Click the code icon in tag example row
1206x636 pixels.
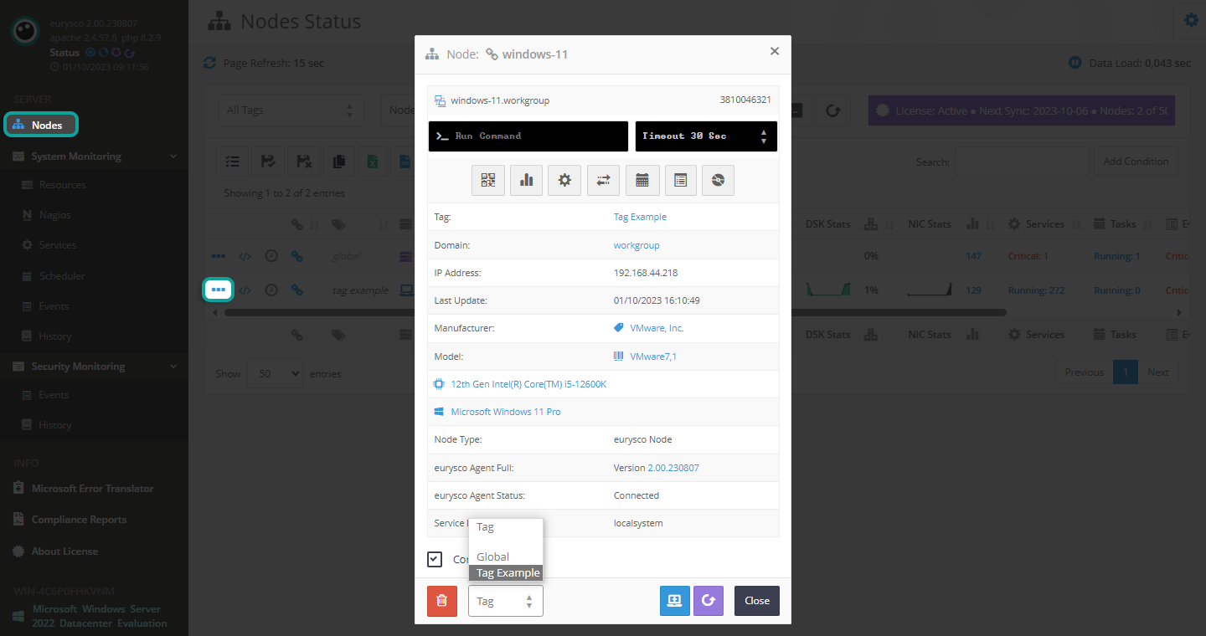pos(245,290)
